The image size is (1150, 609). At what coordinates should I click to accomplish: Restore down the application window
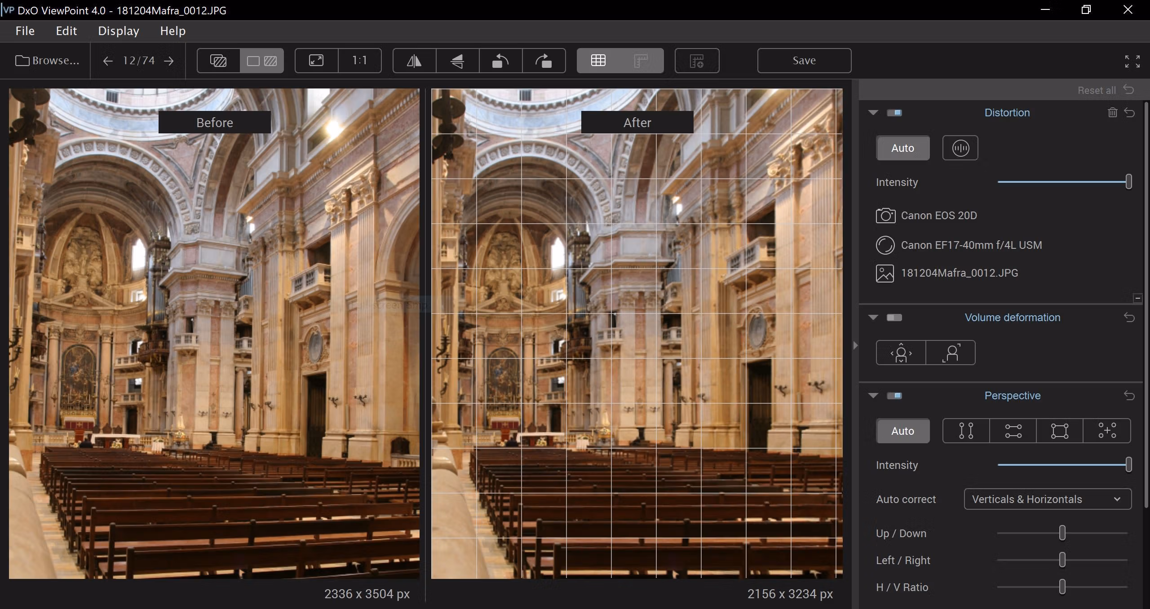pos(1086,10)
